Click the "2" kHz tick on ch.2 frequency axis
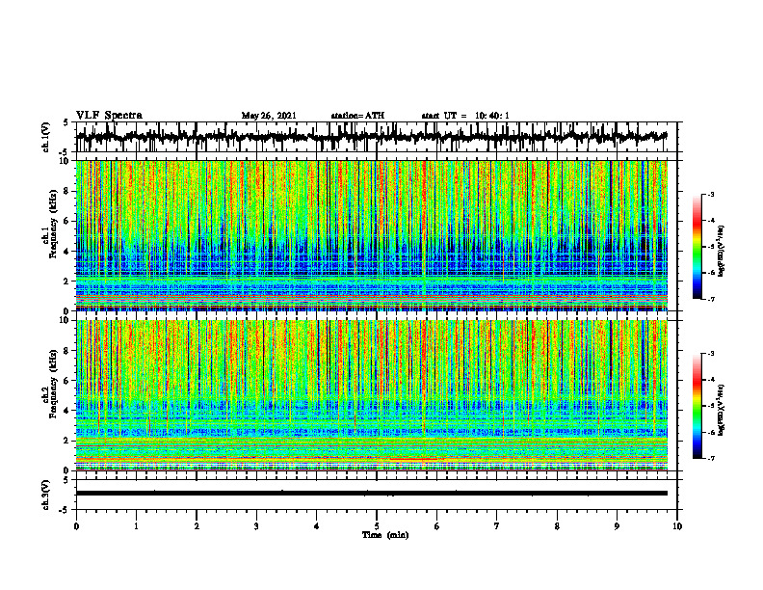Viewport: 763px width, 590px height. click(66, 441)
